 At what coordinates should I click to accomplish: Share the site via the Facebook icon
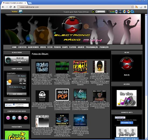pos(8,118)
